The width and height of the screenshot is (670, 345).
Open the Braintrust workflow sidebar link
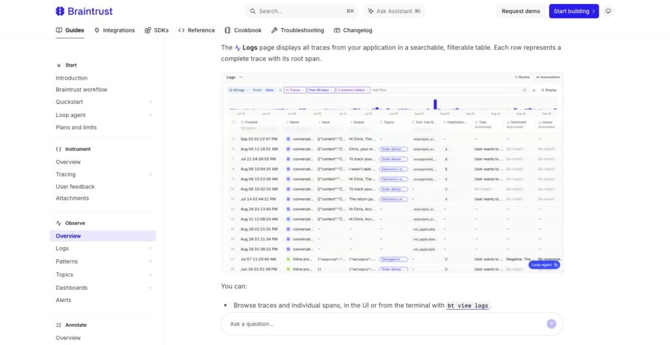coord(81,90)
